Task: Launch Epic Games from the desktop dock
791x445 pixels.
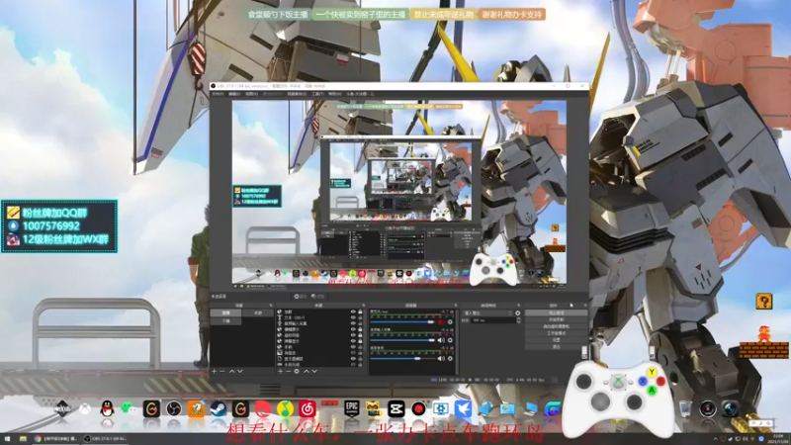Action: pos(352,408)
